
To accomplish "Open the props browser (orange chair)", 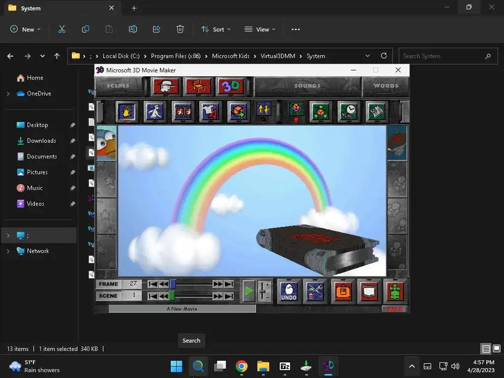I will click(x=198, y=86).
